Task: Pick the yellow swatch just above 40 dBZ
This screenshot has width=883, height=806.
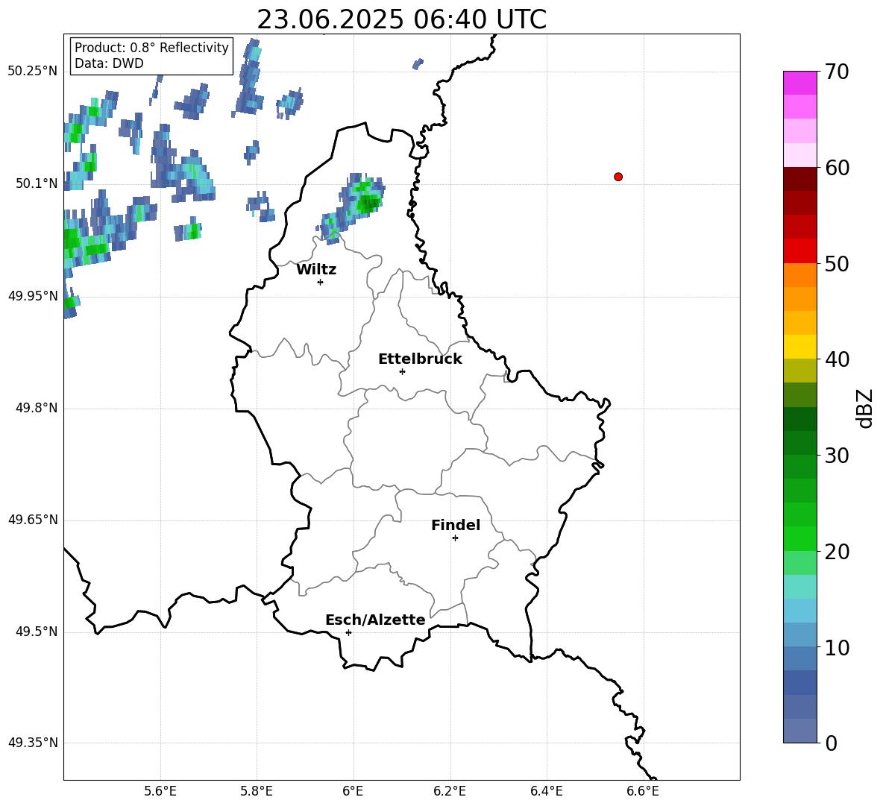Action: pyautogui.click(x=799, y=347)
